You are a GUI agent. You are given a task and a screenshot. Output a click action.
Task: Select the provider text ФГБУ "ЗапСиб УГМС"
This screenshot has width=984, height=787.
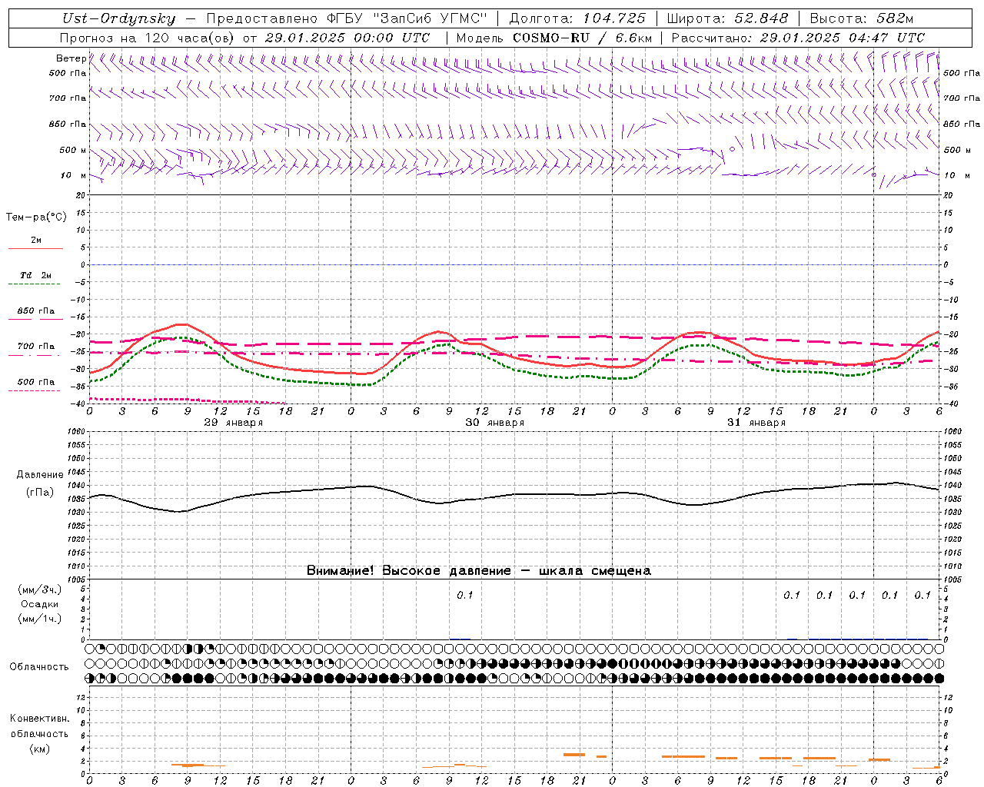[x=408, y=19]
